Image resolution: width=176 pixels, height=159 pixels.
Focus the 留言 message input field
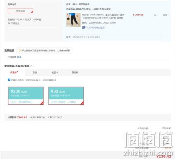(117, 37)
